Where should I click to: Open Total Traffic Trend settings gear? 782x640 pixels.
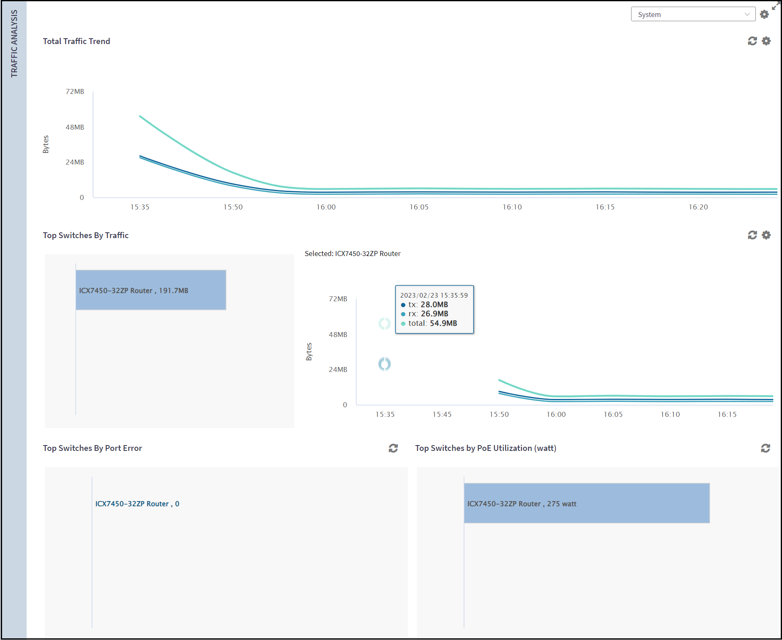click(766, 41)
